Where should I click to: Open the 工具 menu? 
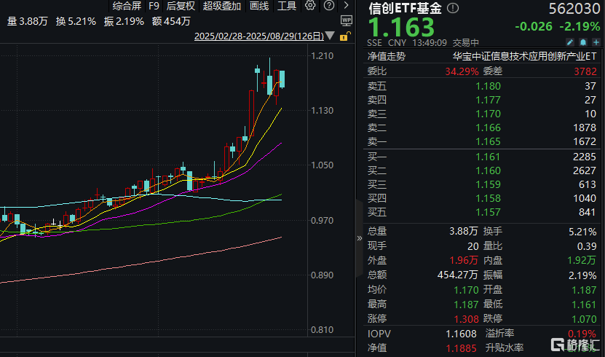pyautogui.click(x=287, y=6)
